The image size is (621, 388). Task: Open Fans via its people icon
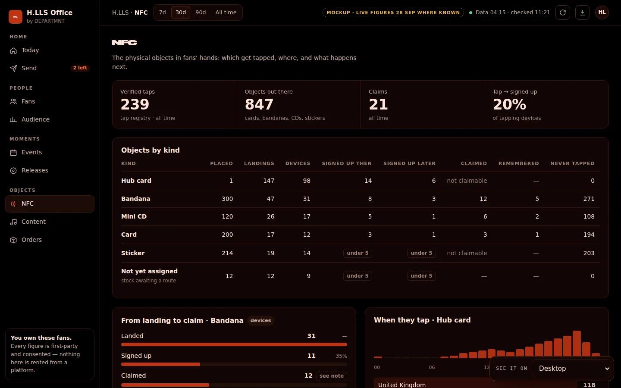13,102
